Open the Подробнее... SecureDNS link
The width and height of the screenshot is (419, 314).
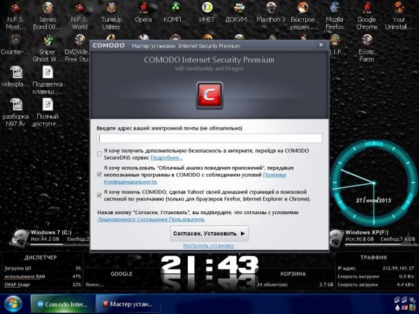166,158
